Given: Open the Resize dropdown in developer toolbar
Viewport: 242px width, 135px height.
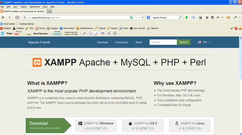Looking at the screenshot, I should point(113,28).
